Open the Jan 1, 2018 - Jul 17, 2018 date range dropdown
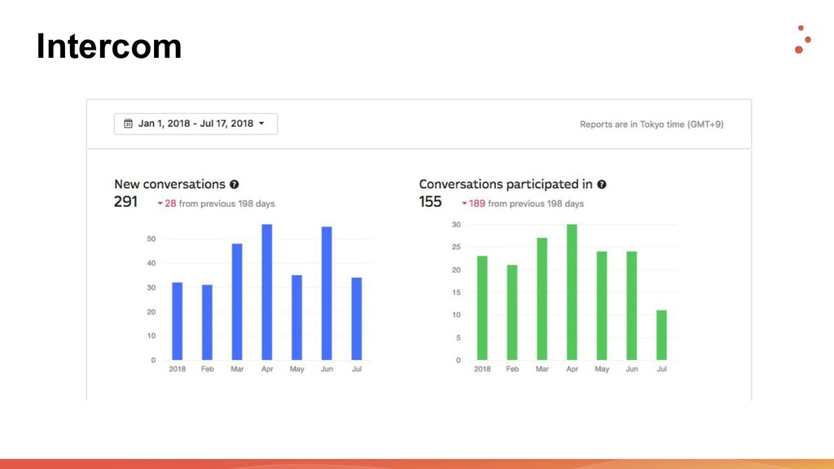 tap(195, 124)
